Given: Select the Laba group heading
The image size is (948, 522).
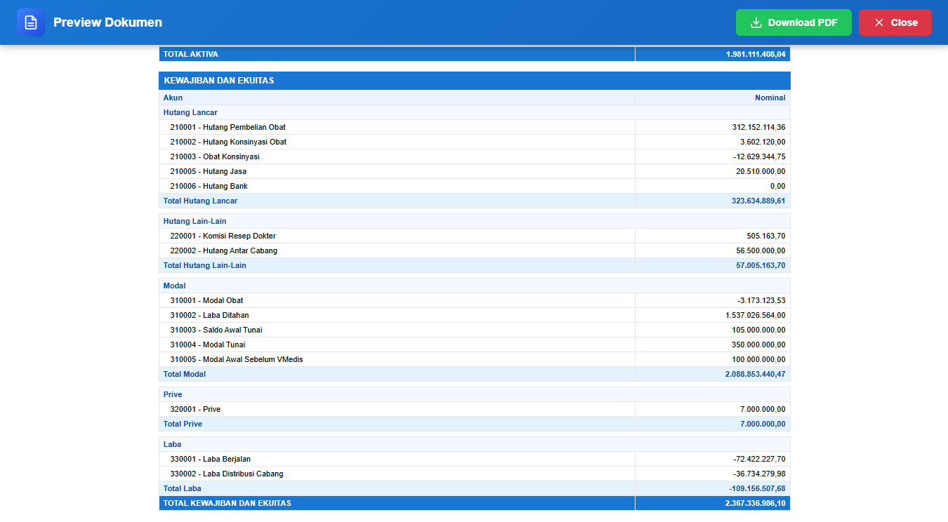Looking at the screenshot, I should (x=173, y=444).
